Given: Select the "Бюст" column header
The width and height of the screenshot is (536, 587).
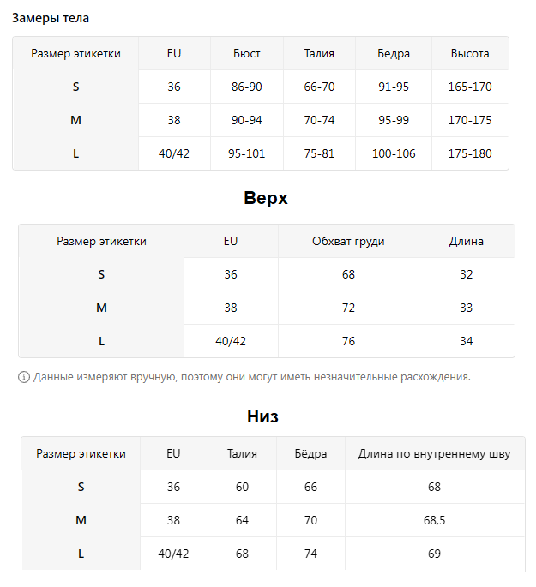Looking at the screenshot, I should point(246,53).
